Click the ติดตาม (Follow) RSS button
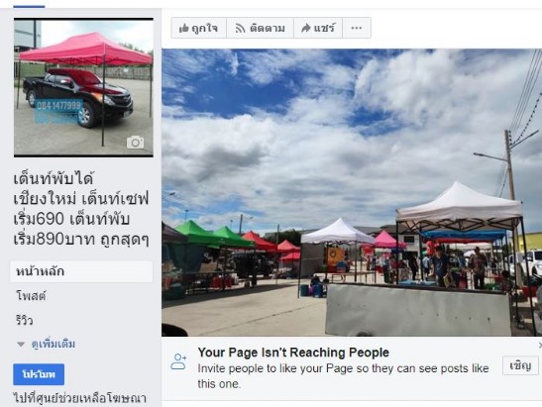Image resolution: width=542 pixels, height=407 pixels. coord(260,28)
